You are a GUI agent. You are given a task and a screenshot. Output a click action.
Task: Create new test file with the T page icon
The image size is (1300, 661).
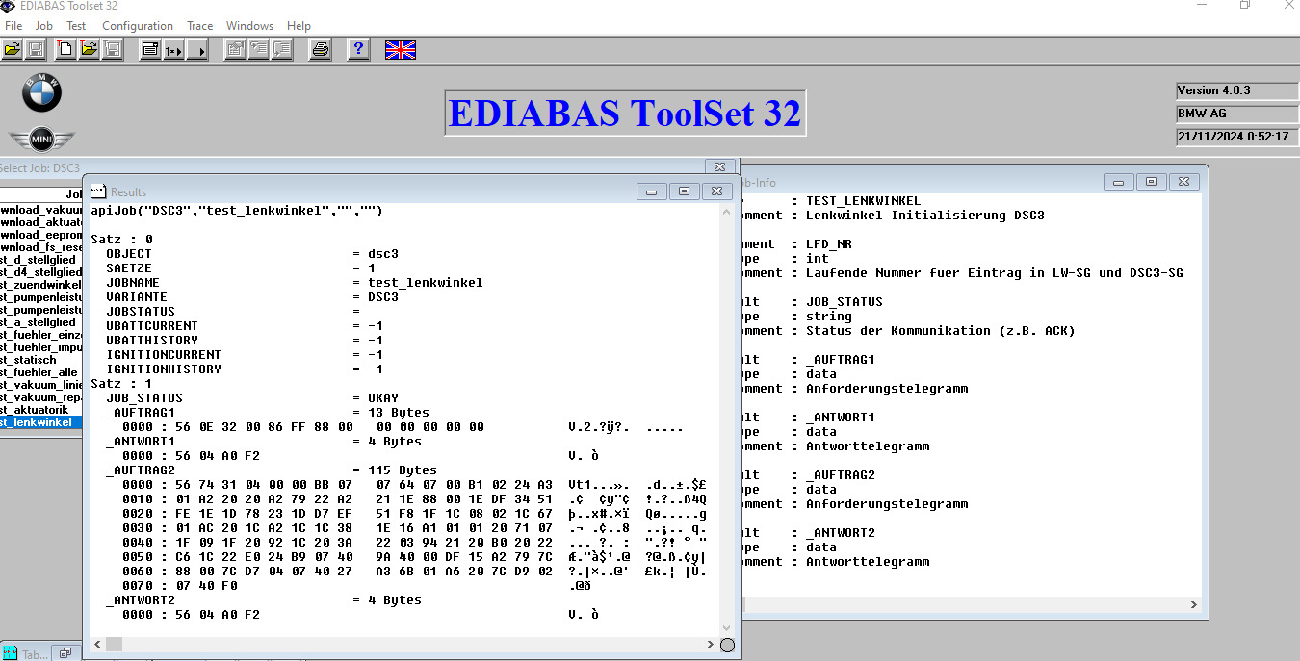(65, 49)
